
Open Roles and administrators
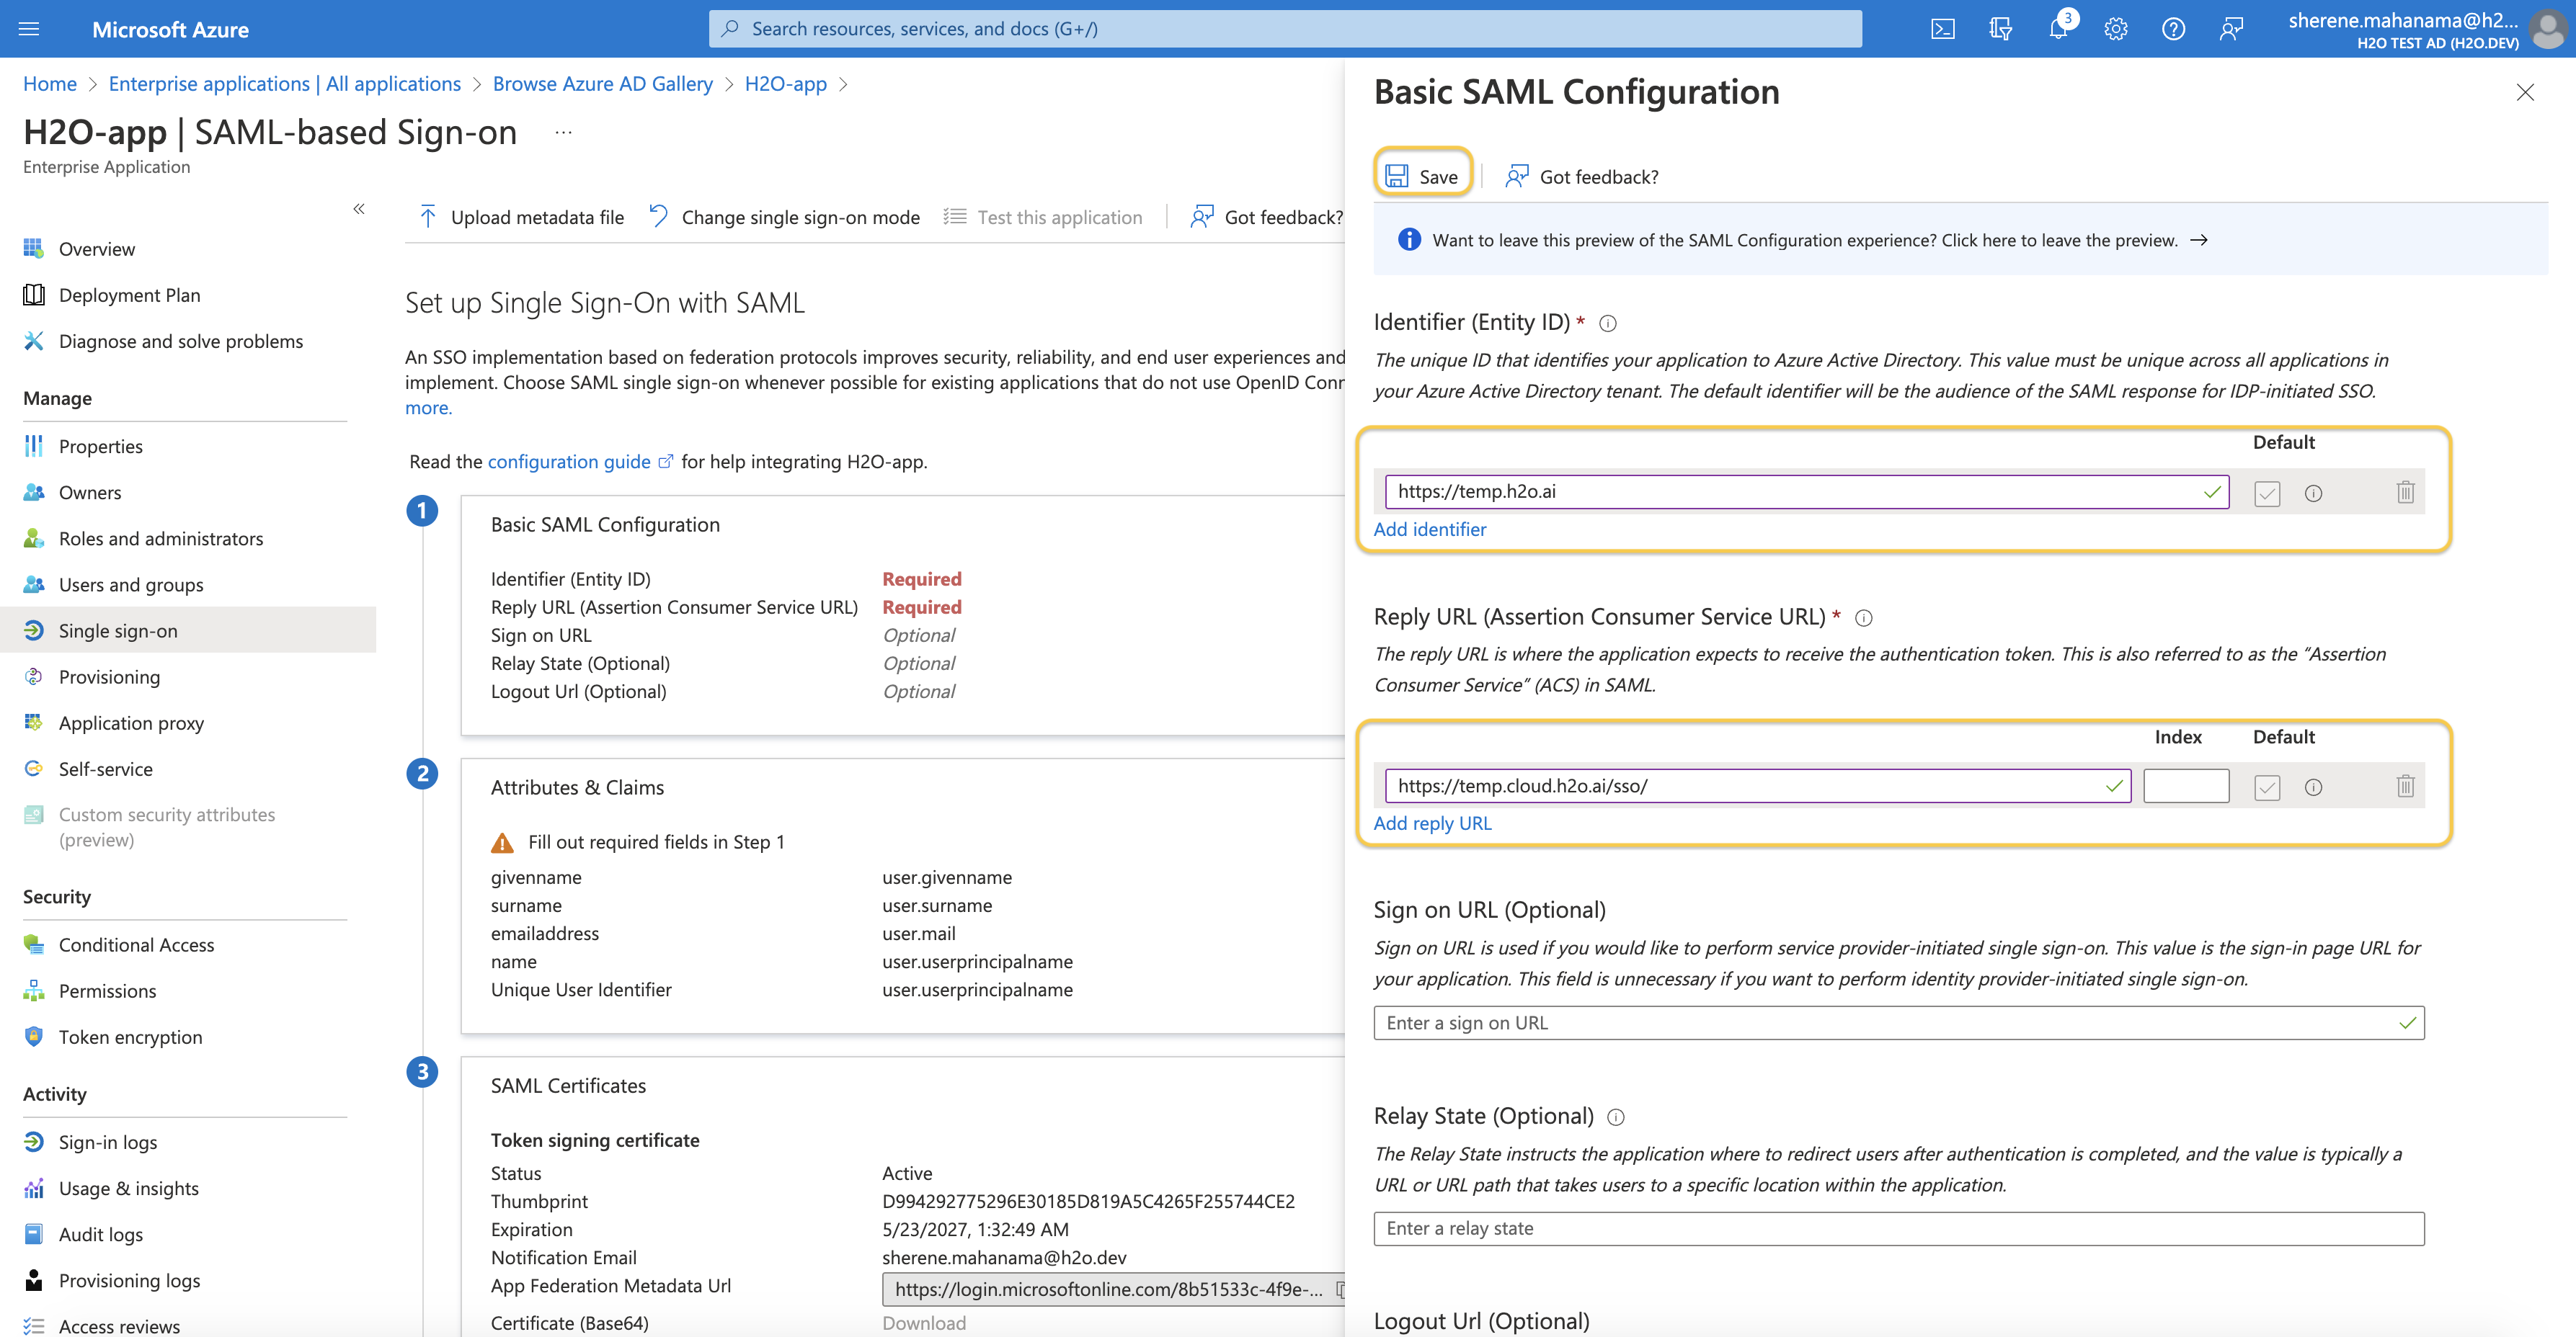(188, 539)
